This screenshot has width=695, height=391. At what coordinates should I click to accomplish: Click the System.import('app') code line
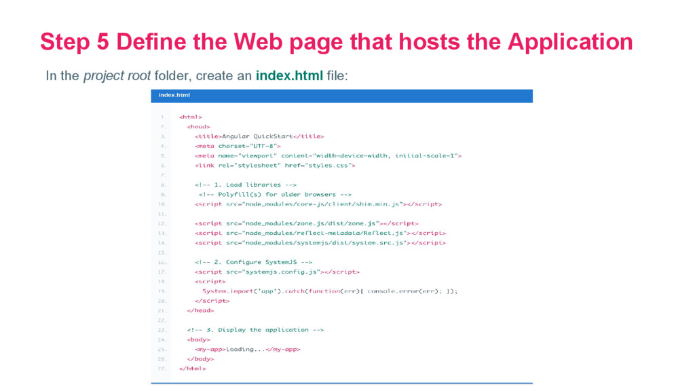(330, 291)
